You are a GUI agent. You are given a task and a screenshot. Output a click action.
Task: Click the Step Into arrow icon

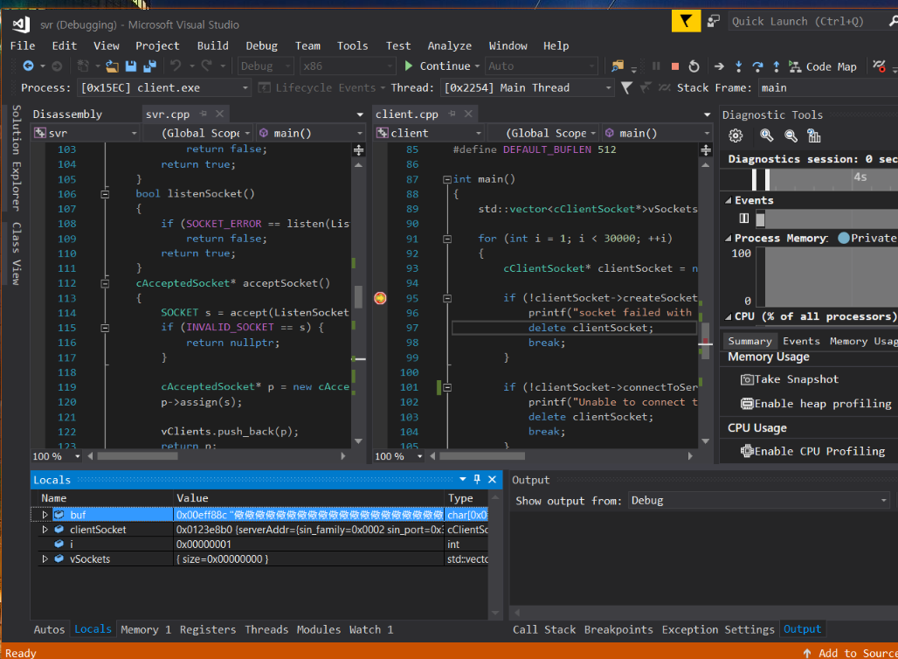pyautogui.click(x=738, y=66)
